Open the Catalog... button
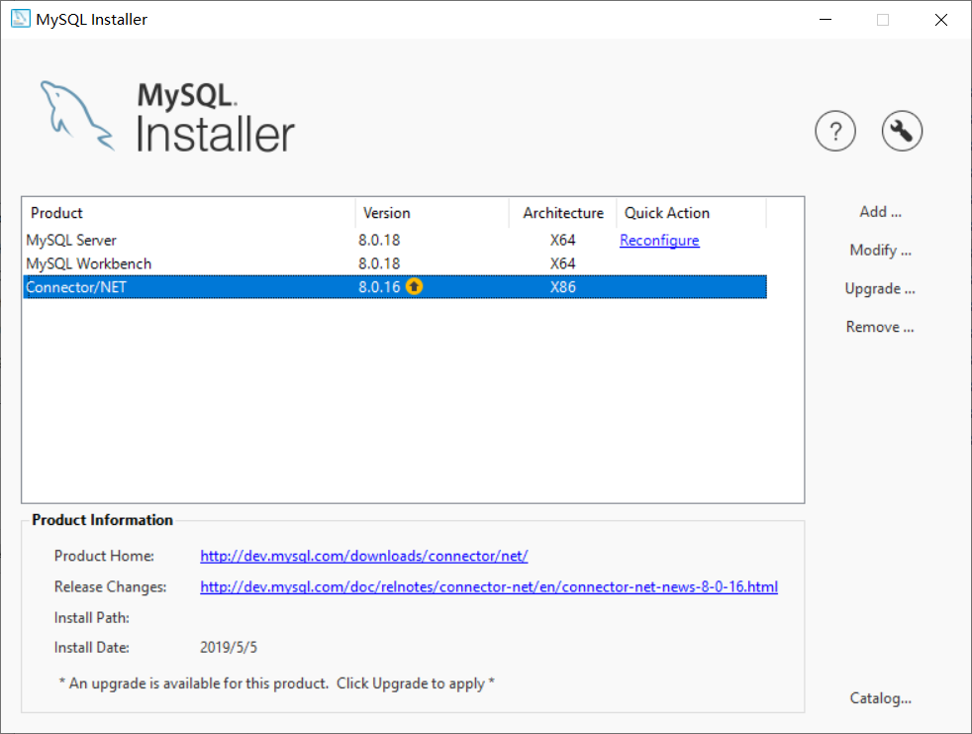Viewport: 972px width, 734px height. tap(880, 698)
